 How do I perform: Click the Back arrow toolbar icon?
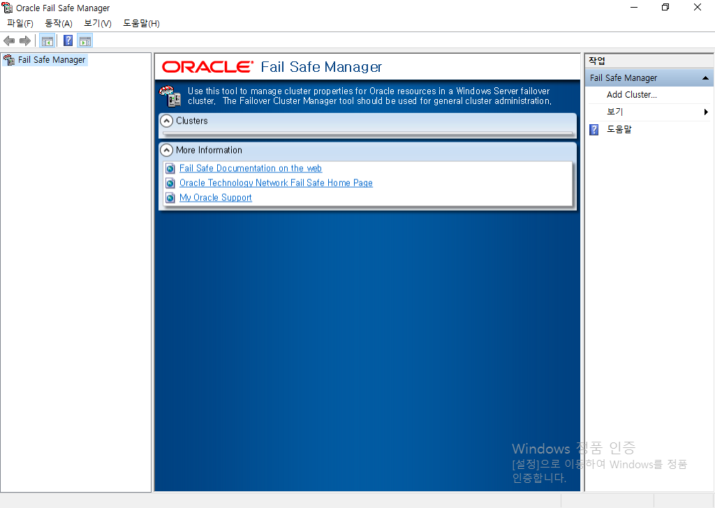click(9, 41)
